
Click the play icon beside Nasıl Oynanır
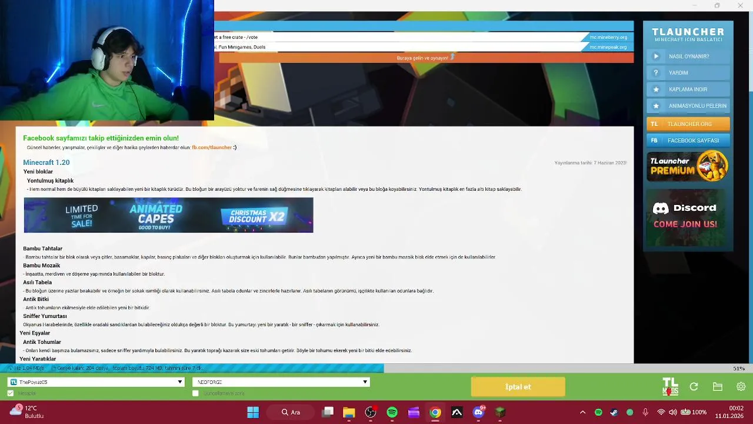(x=656, y=57)
